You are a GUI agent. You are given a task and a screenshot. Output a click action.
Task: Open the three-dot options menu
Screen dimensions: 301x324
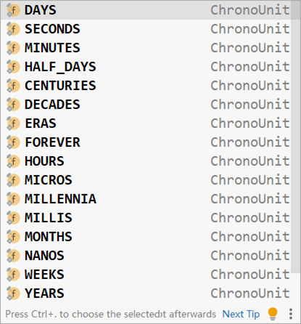[291, 314]
